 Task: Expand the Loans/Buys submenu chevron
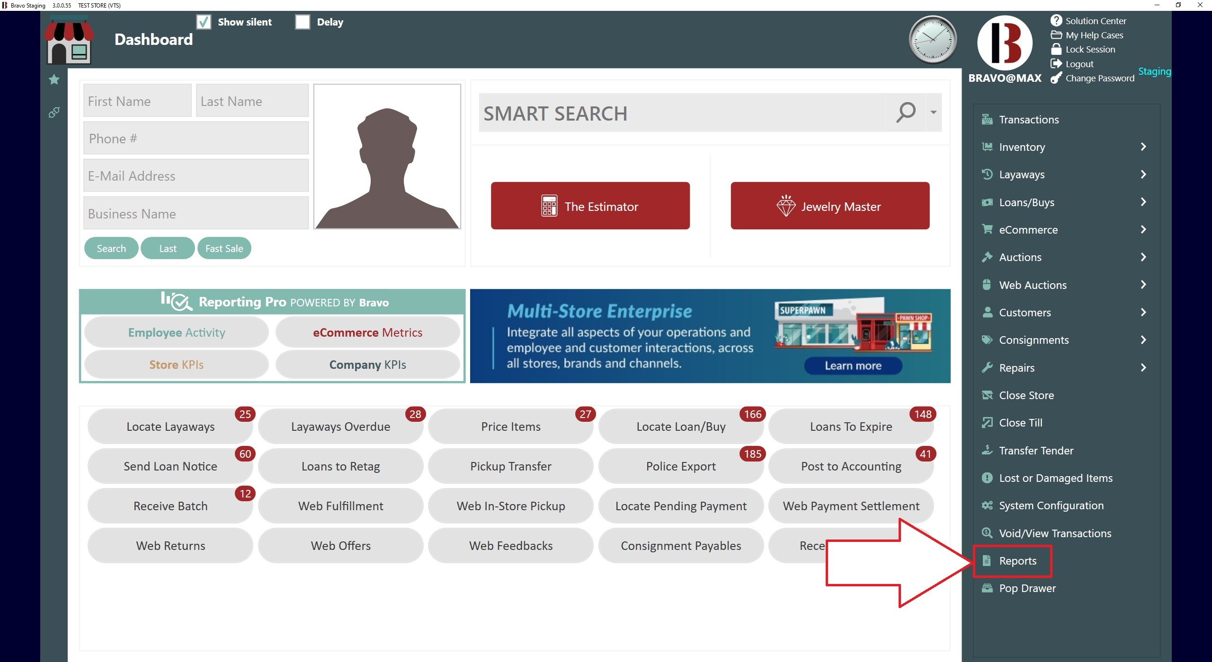coord(1143,202)
